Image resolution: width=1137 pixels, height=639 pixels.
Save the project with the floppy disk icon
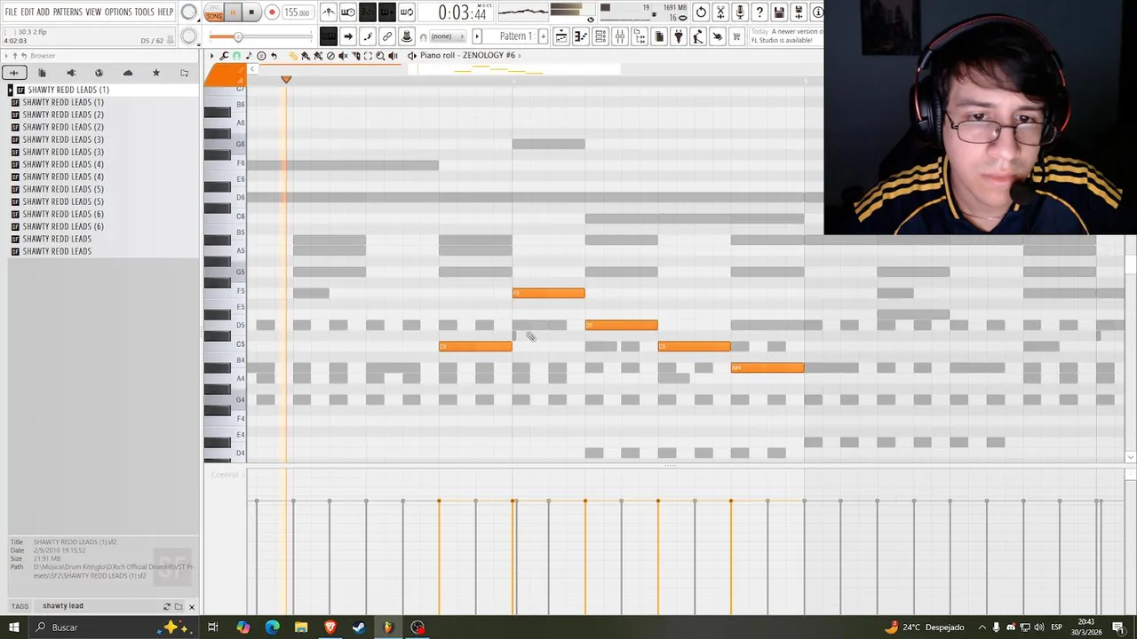coord(779,12)
